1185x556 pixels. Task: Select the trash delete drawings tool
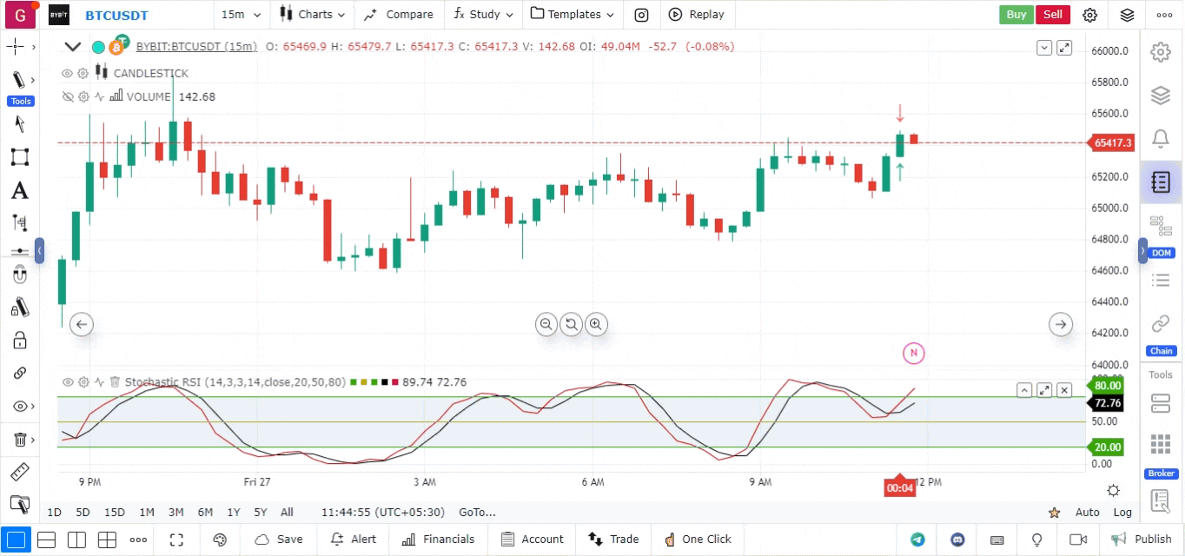[20, 440]
